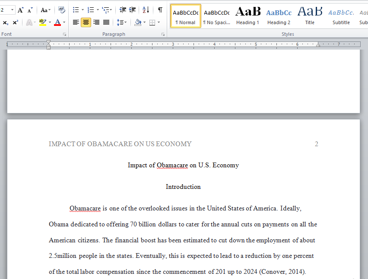The height and width of the screenshot is (279, 368).
Task: Apply the Heading 1 style
Action: click(247, 16)
